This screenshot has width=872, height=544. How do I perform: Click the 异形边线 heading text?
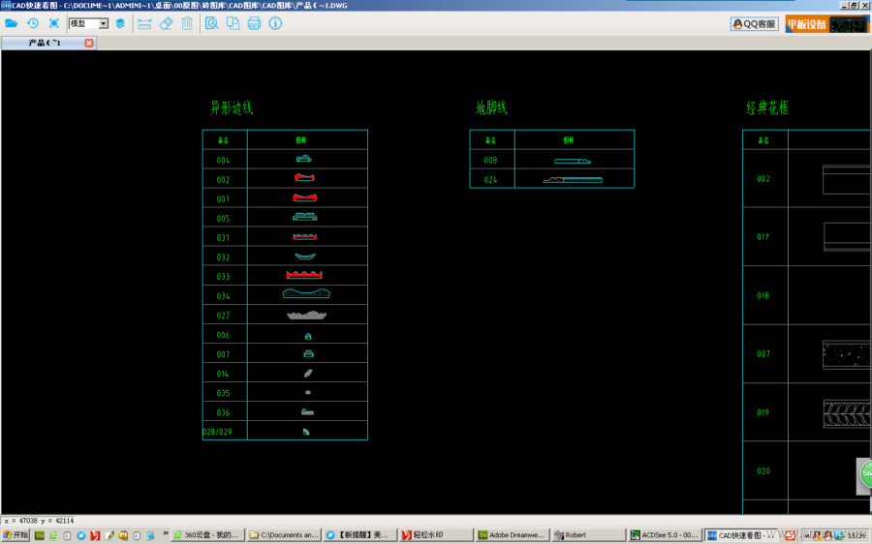click(232, 107)
